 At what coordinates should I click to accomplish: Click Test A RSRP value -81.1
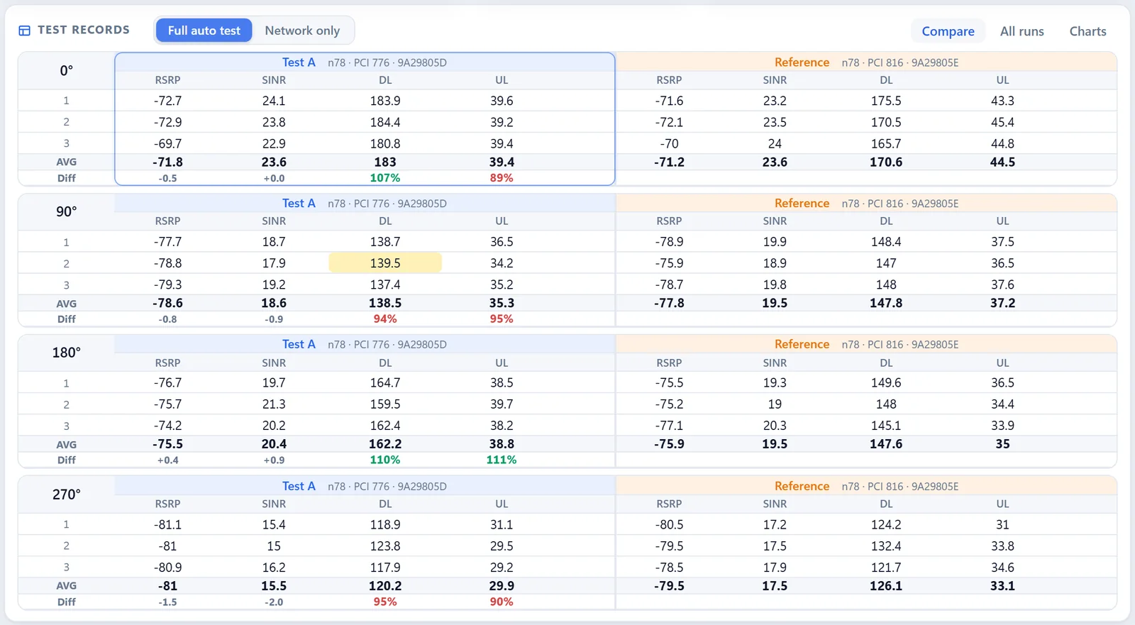coord(167,525)
